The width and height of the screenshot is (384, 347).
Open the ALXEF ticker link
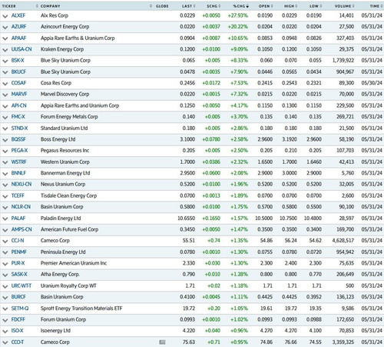click(x=18, y=15)
